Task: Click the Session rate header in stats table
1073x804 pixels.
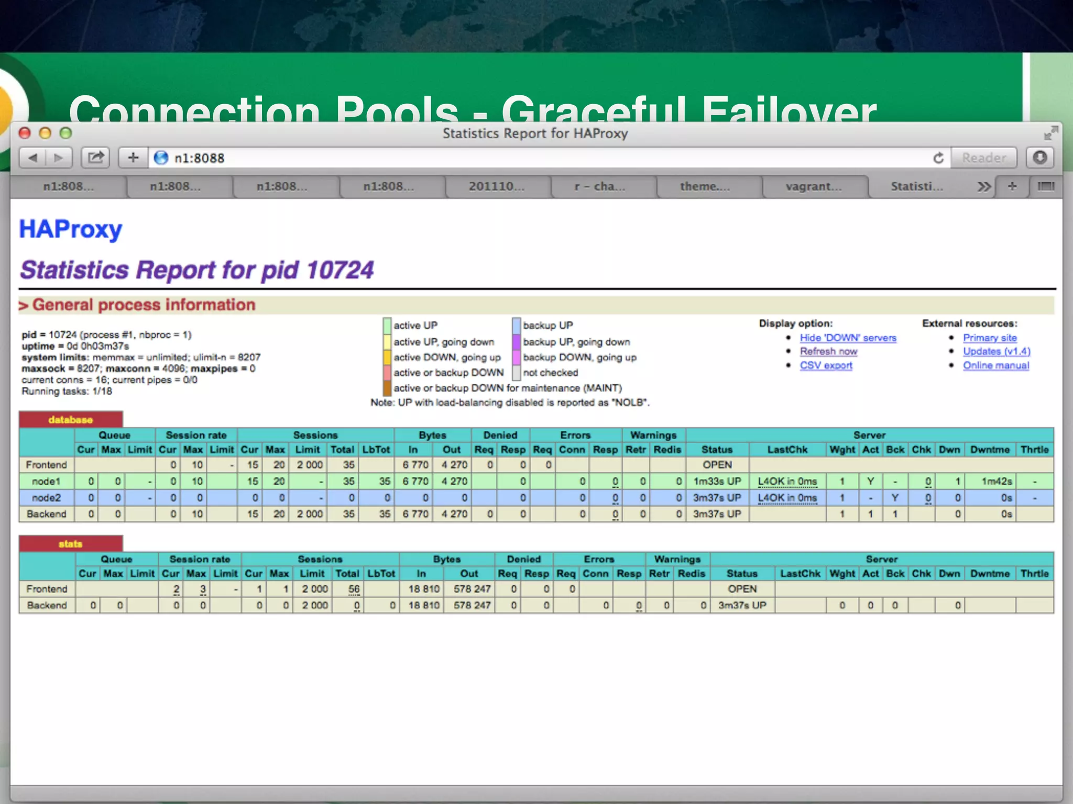Action: pyautogui.click(x=200, y=559)
